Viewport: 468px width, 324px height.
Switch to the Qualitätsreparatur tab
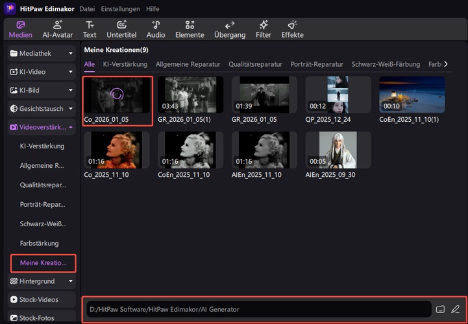point(256,64)
